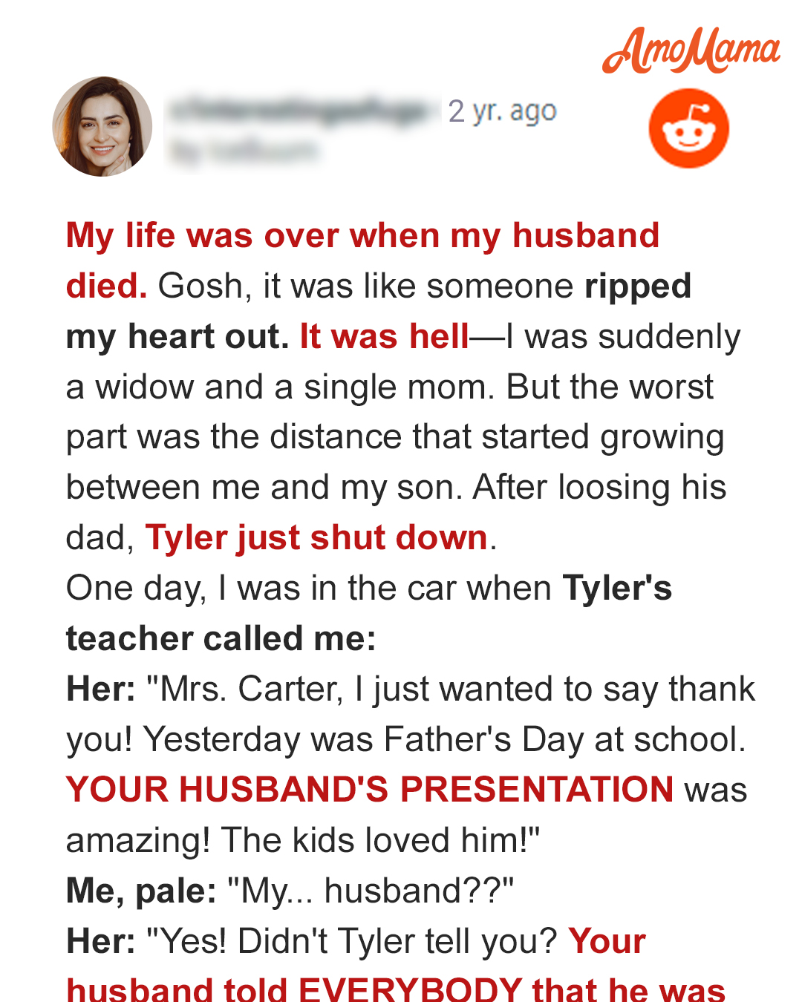This screenshot has width=802, height=1002.
Task: Open the poster's profile picture
Action: pyautogui.click(x=102, y=126)
